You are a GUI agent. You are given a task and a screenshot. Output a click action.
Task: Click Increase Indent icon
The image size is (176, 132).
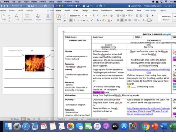(x=141, y=16)
